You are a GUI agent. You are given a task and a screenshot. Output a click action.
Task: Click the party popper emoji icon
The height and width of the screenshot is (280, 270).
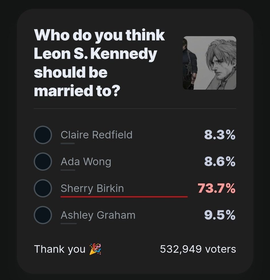click(95, 249)
